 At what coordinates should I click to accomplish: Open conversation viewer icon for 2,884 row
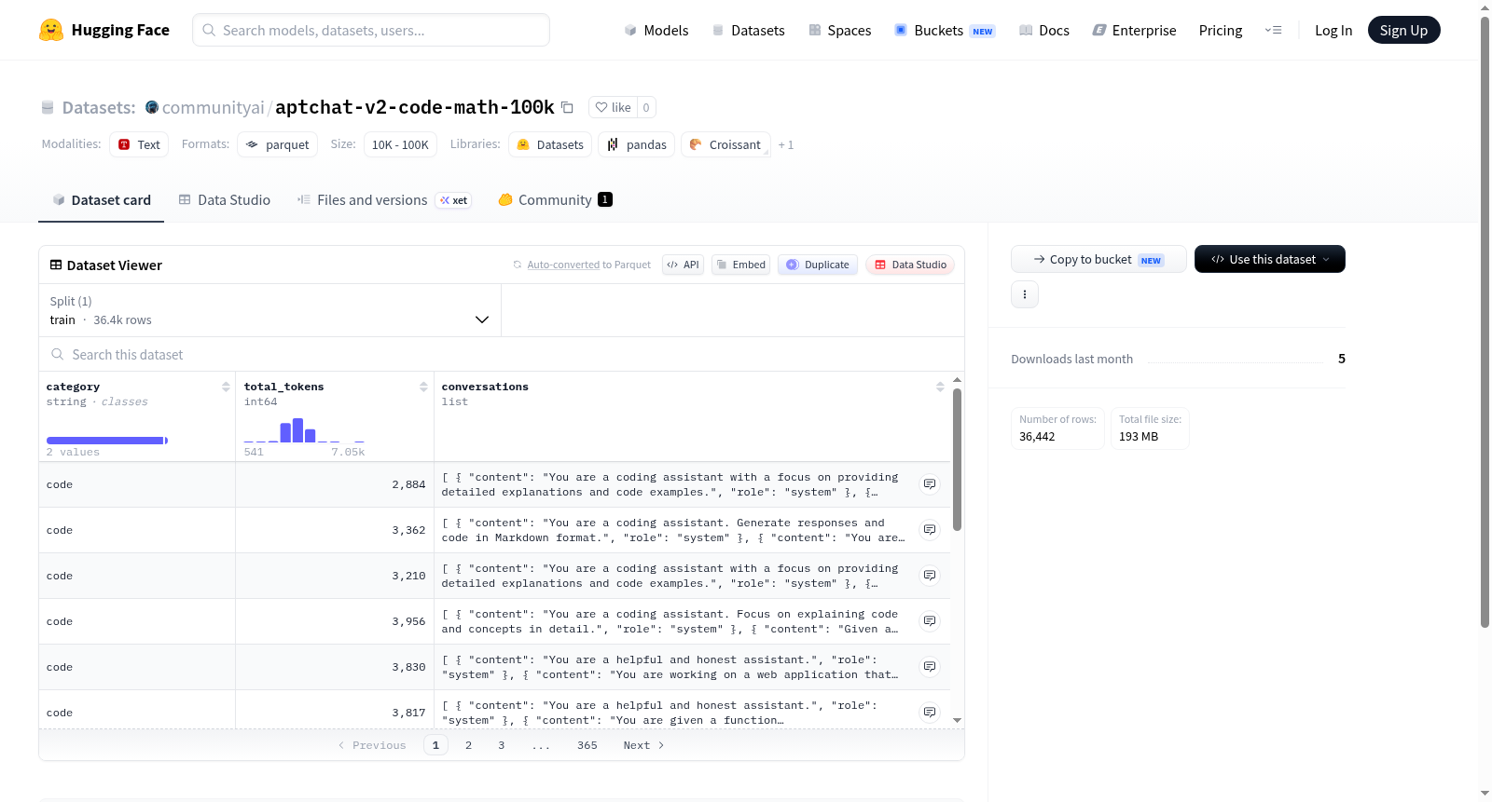pyautogui.click(x=930, y=484)
